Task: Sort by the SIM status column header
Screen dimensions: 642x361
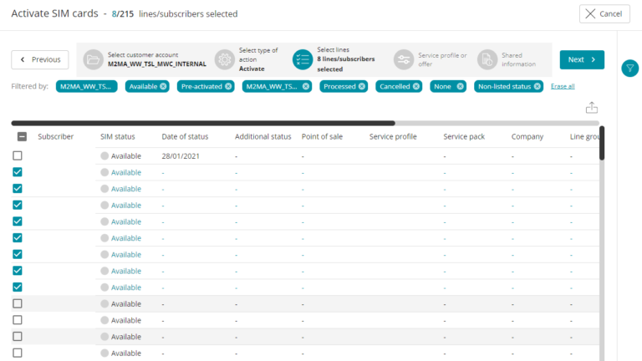Action: (118, 136)
